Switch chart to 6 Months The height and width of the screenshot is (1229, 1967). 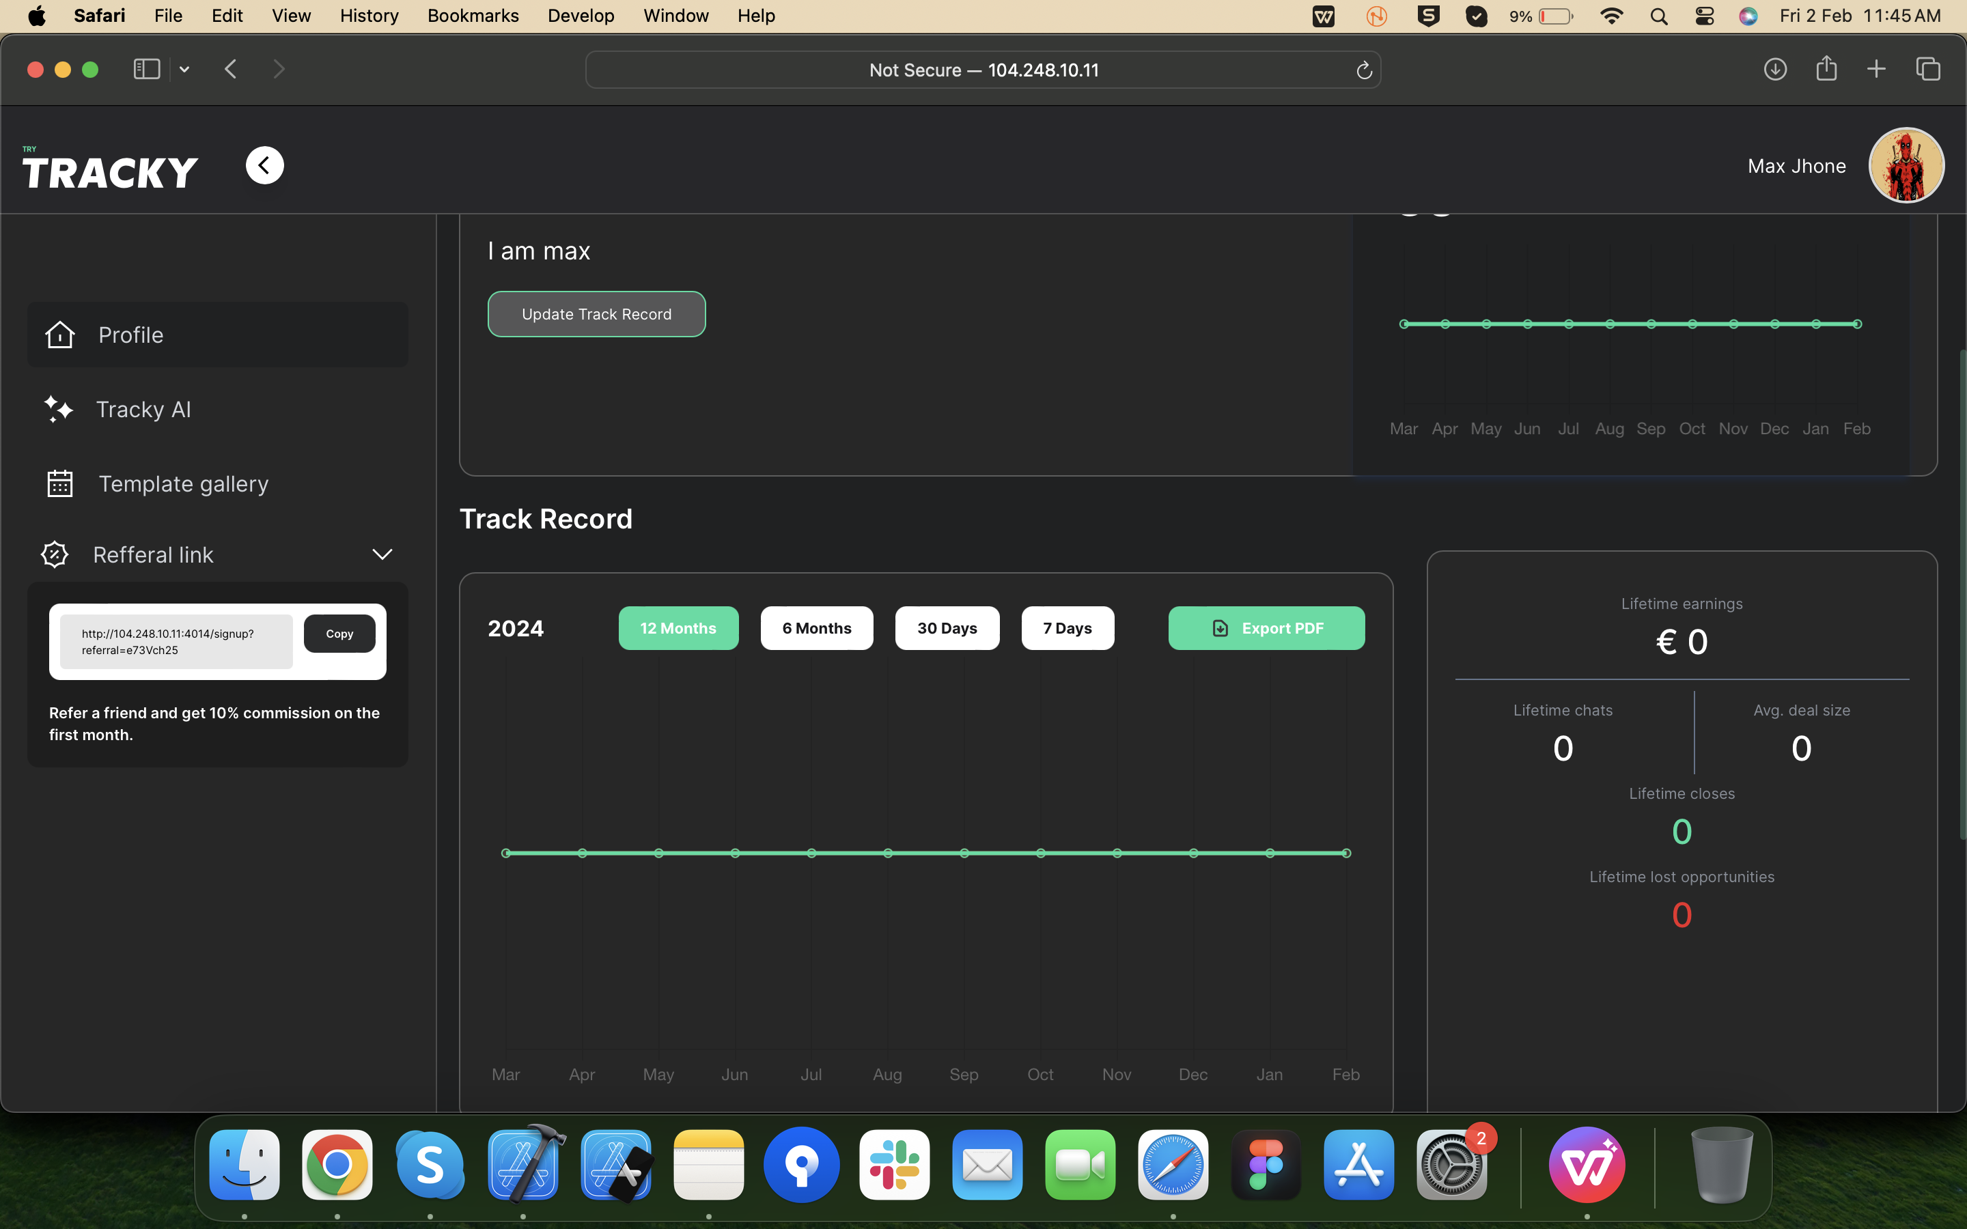(816, 628)
